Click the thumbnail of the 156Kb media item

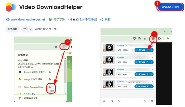[109, 48]
